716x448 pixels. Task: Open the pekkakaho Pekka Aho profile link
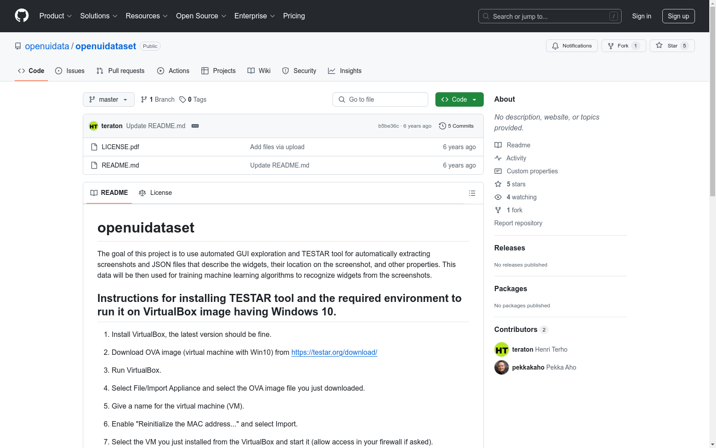tap(544, 367)
